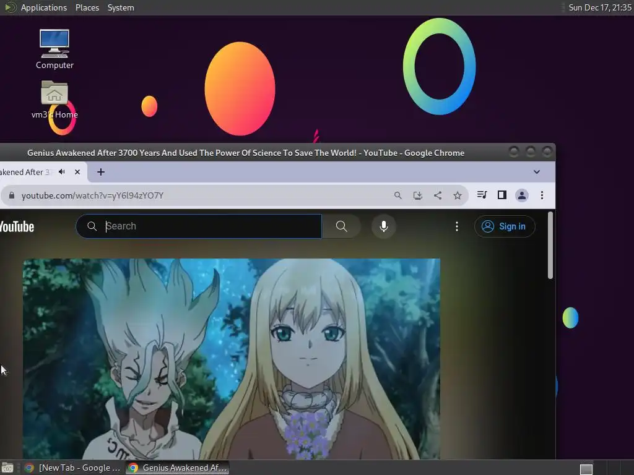Screen dimensions: 634x475
Task: Open vm3's Home folder icon
Action: coord(54,100)
